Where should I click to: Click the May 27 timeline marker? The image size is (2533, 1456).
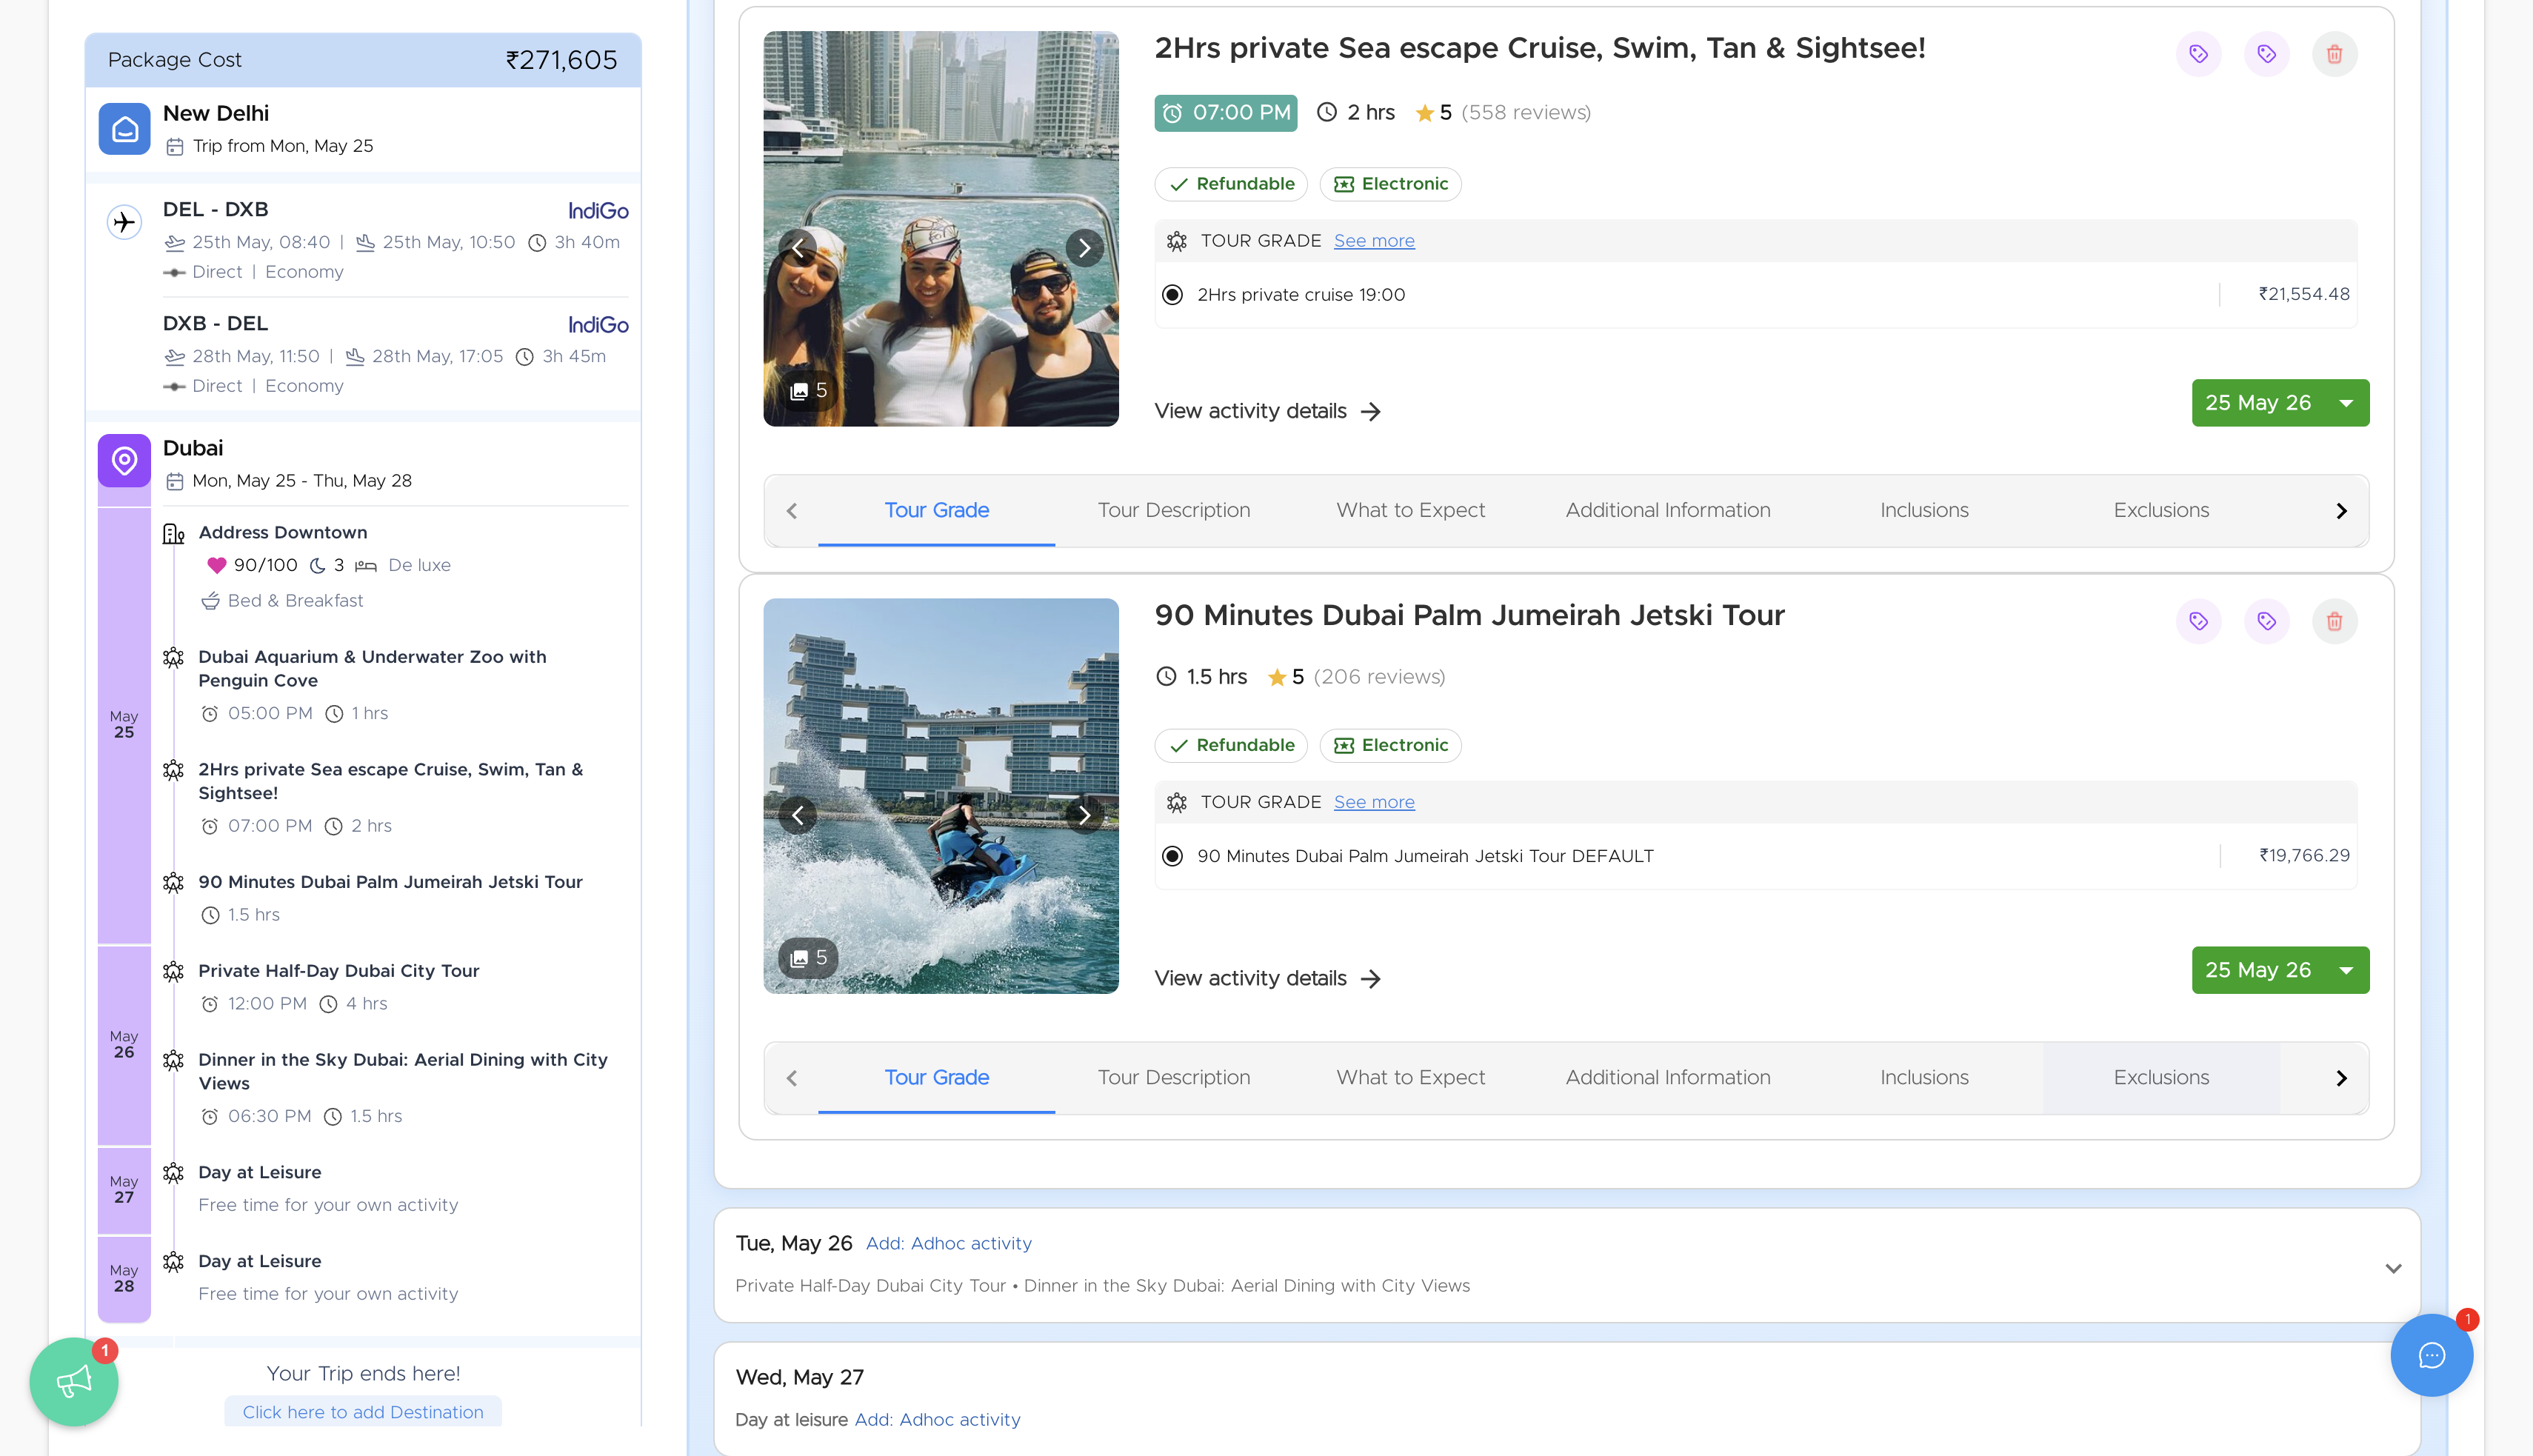coord(124,1189)
